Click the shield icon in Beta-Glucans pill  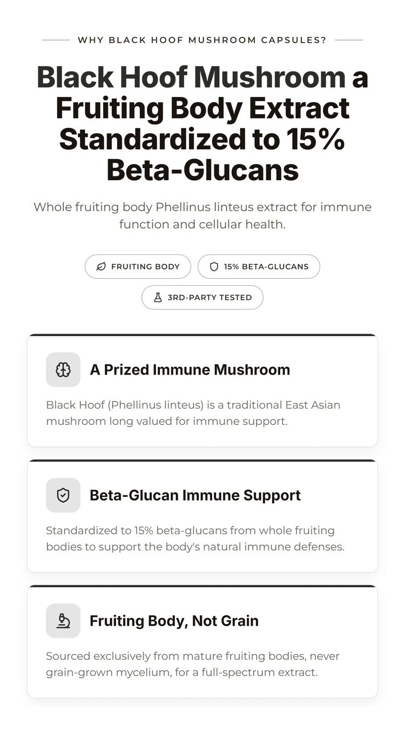214,267
